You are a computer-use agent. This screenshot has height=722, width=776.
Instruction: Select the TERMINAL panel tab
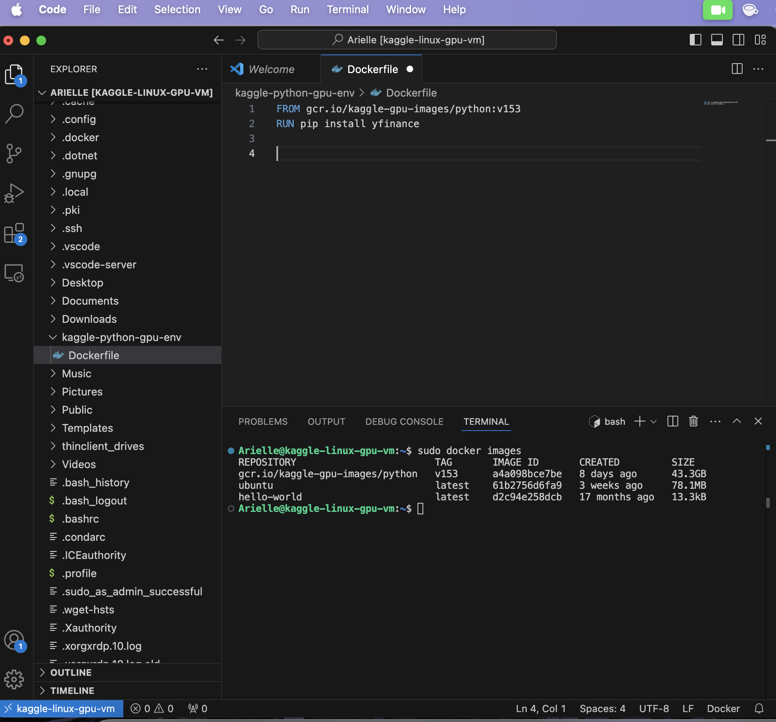coord(486,421)
